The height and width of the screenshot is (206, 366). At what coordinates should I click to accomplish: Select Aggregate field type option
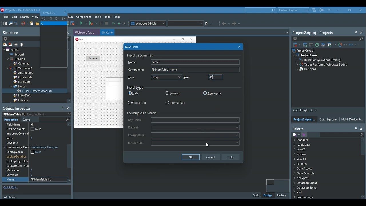tap(205, 93)
